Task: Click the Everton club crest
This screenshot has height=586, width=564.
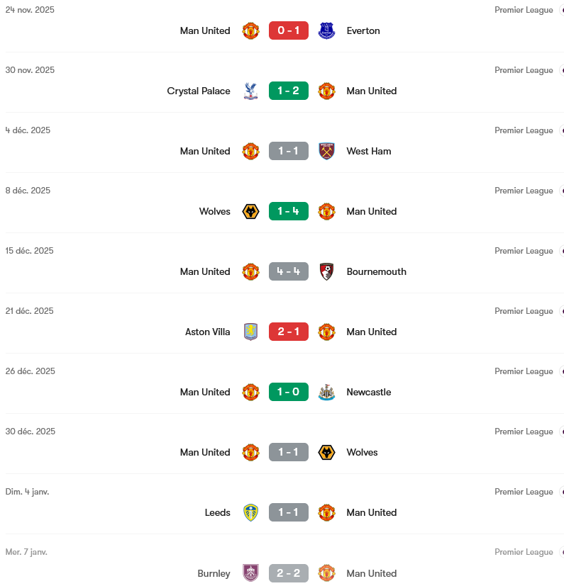Action: point(326,30)
